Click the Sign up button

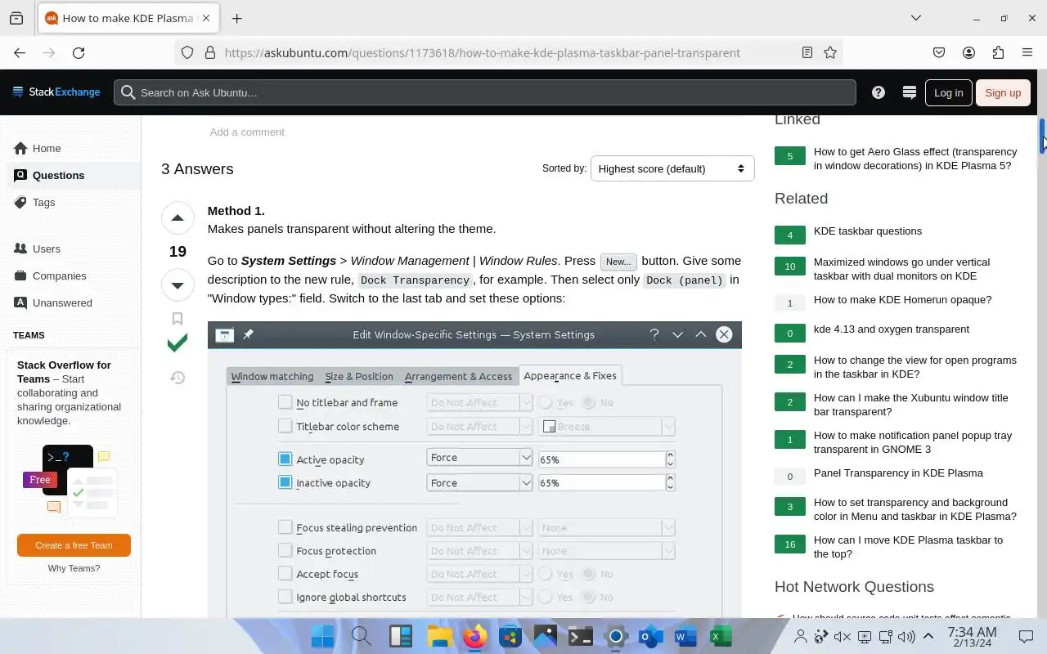(x=1003, y=92)
